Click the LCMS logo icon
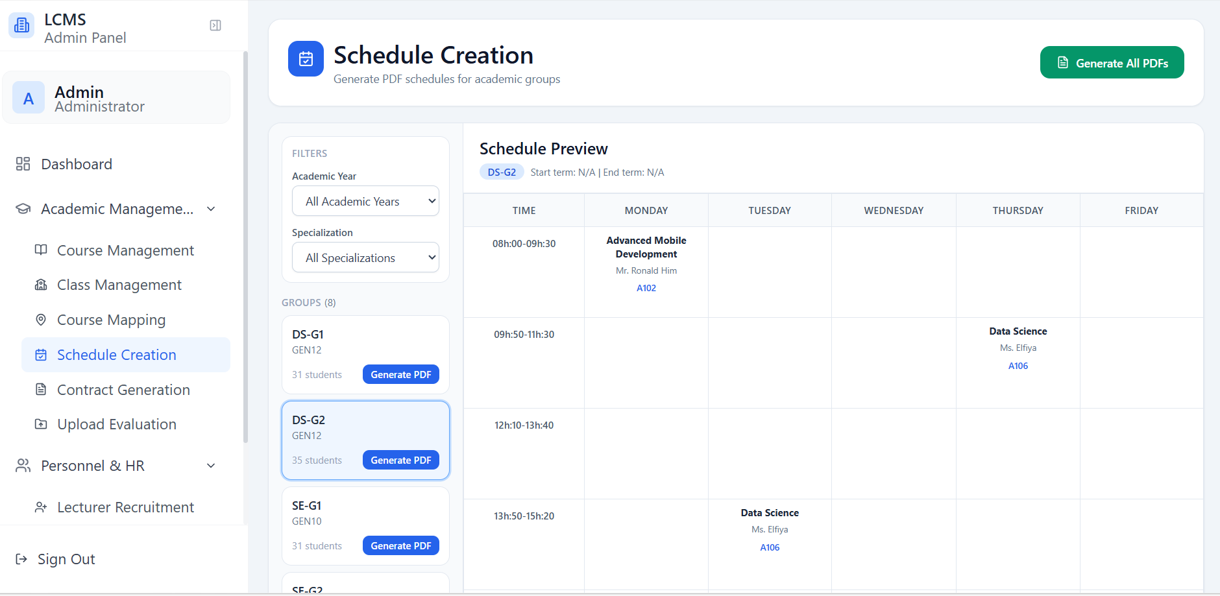Screen dimensions: 1220x596 21,25
